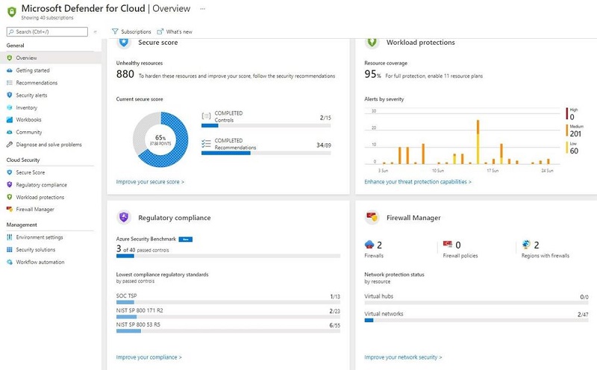Click the Overview shield icon in sidebar

[10, 58]
